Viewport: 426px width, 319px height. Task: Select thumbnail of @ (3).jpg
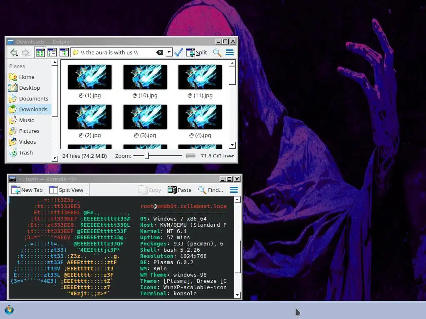pos(145,117)
